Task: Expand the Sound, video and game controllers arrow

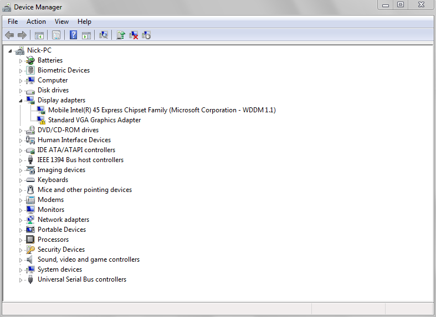Action: tap(20, 260)
